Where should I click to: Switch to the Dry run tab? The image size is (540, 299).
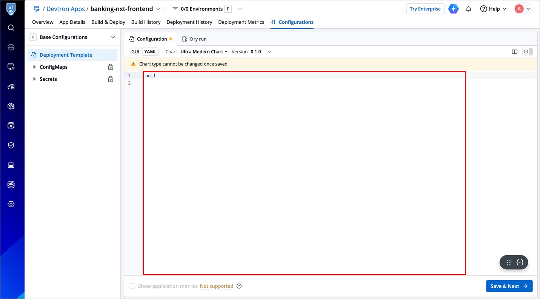pos(194,39)
